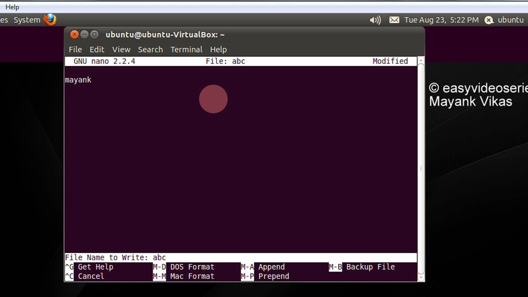This screenshot has width=528, height=297.
Task: Open the ubuntu user session menu
Action: click(x=511, y=20)
